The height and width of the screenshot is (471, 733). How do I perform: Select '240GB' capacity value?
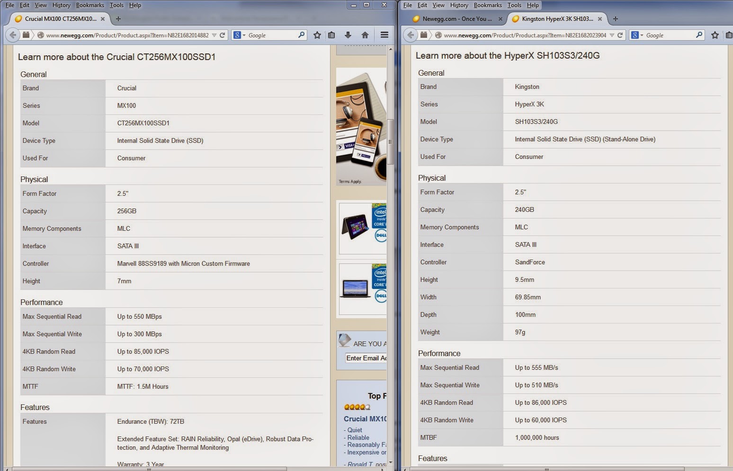coord(525,209)
